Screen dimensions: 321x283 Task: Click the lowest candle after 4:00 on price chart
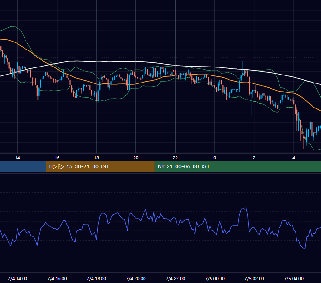pos(304,141)
